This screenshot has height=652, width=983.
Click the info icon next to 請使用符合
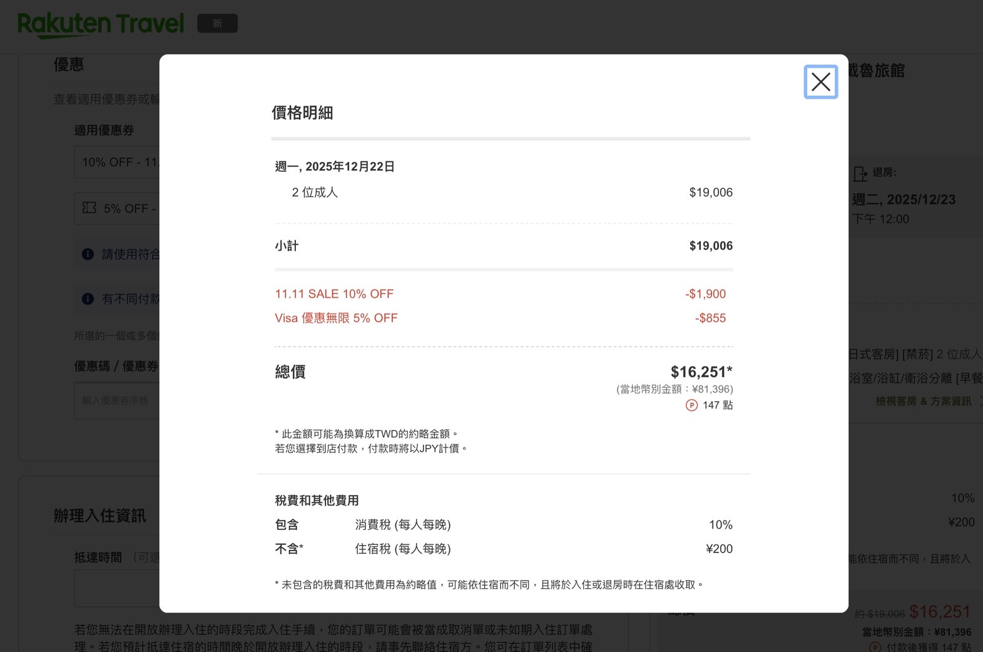[88, 254]
